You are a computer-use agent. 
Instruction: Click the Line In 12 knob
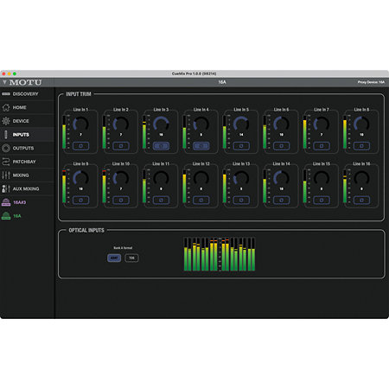[x=201, y=178]
